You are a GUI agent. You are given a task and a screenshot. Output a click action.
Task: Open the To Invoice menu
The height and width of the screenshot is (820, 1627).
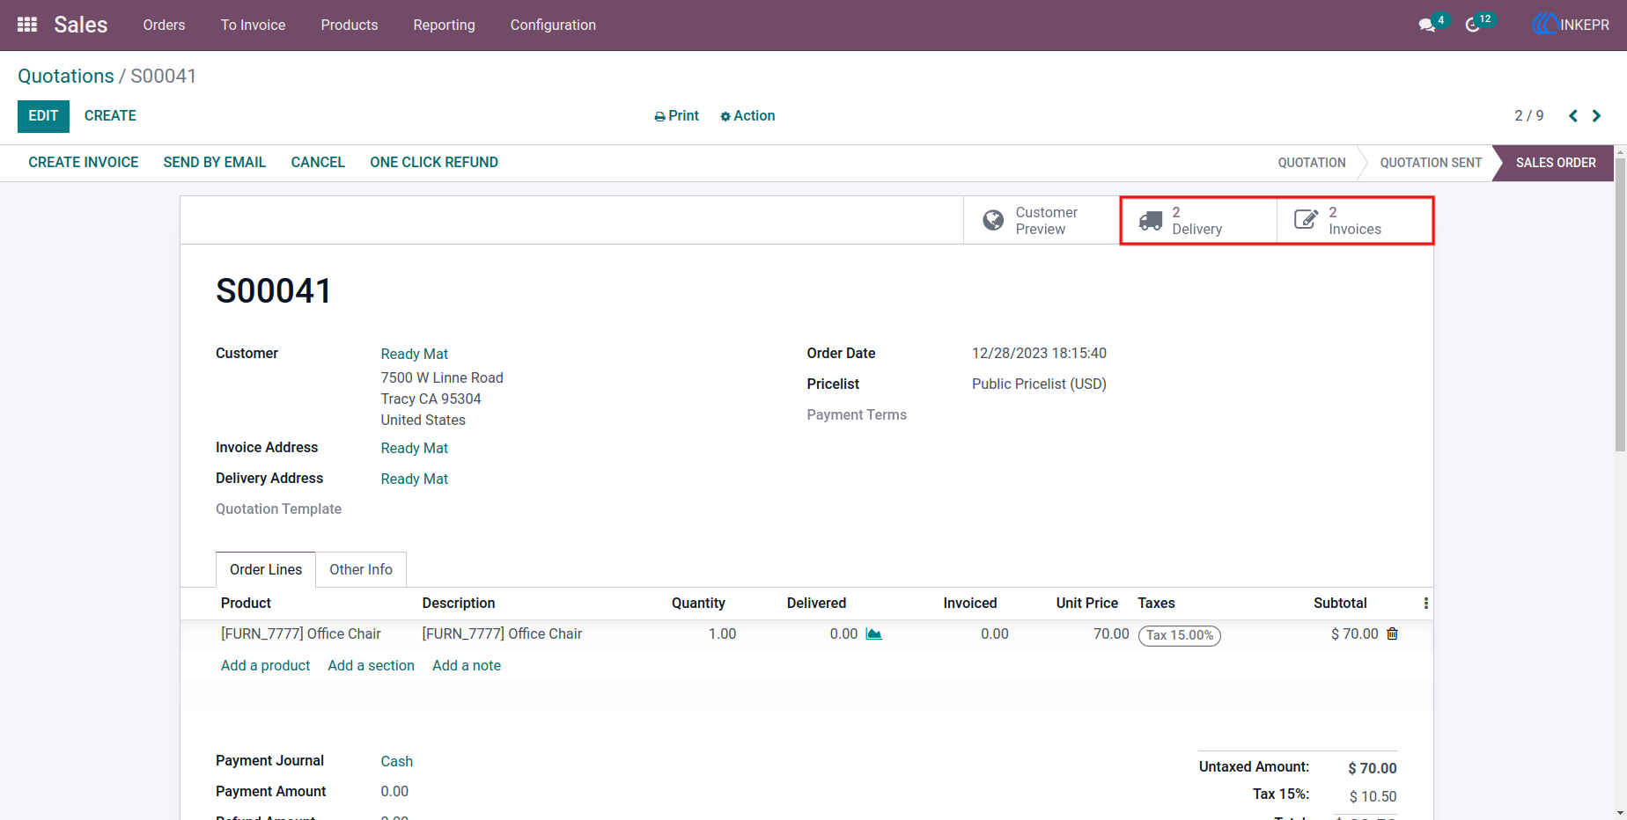[x=254, y=25]
